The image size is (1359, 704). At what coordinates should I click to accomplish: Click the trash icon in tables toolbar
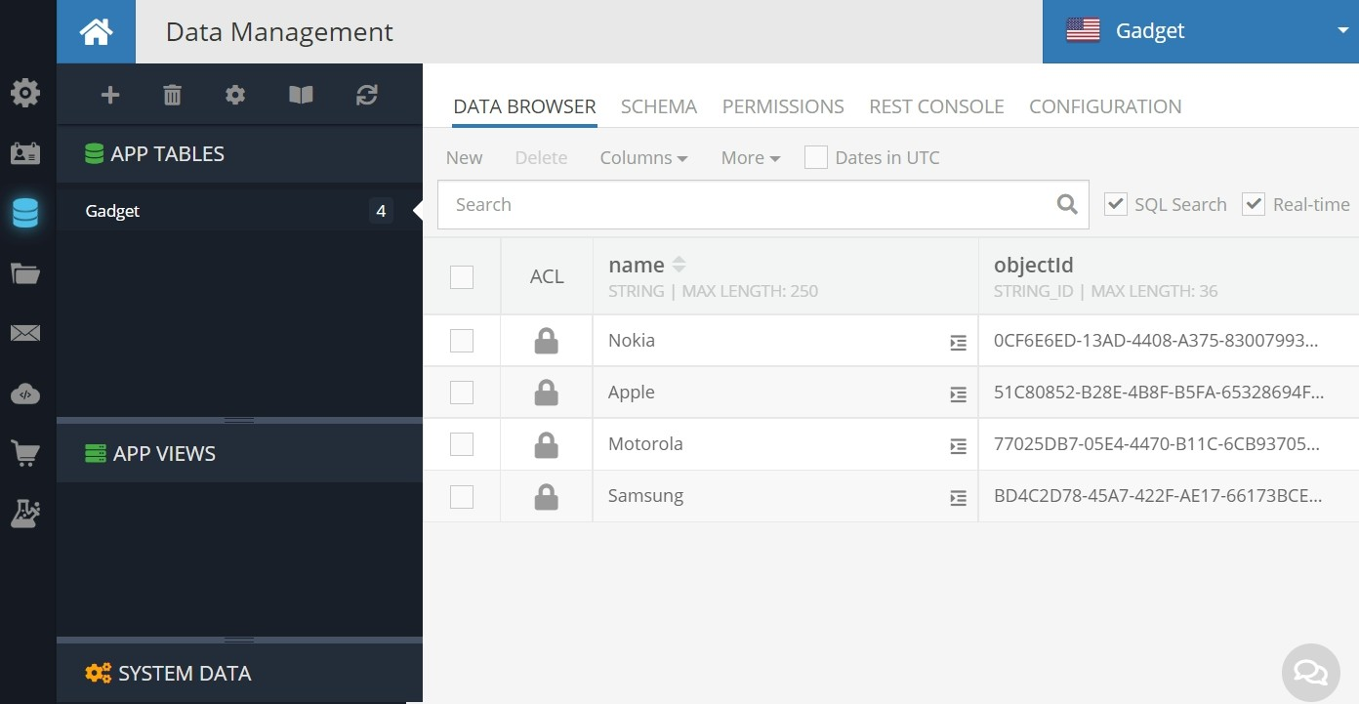pos(172,95)
